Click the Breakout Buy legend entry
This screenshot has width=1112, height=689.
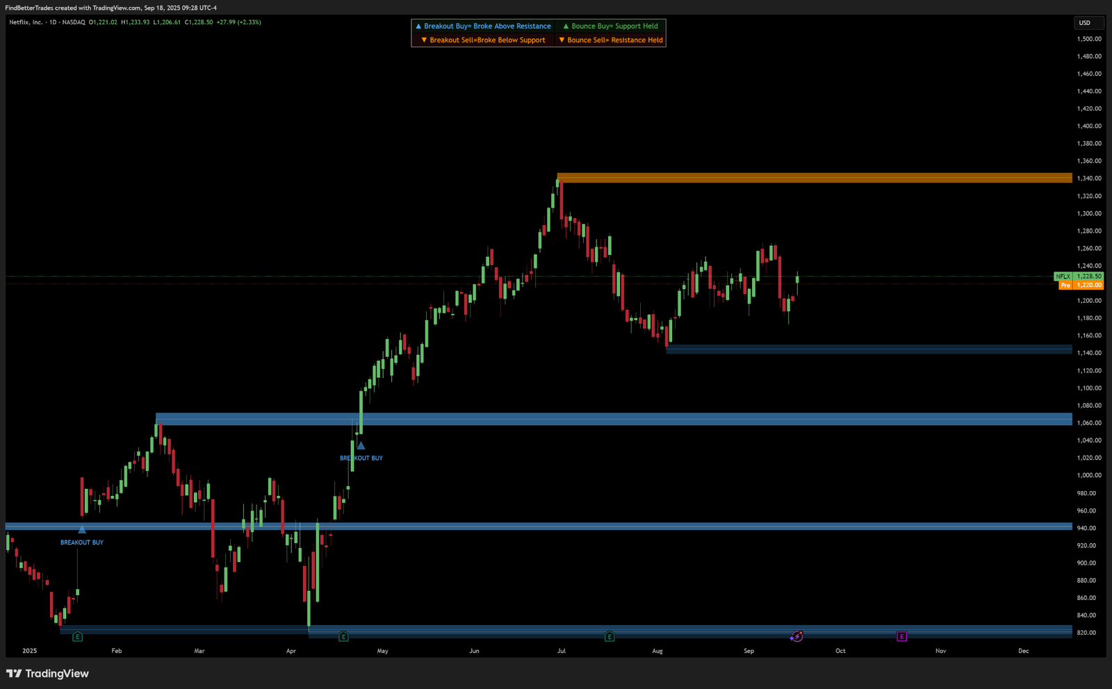[x=483, y=26]
